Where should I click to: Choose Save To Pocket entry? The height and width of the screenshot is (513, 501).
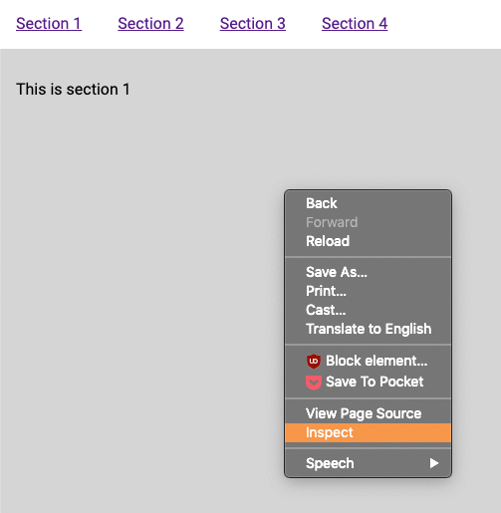click(x=368, y=382)
